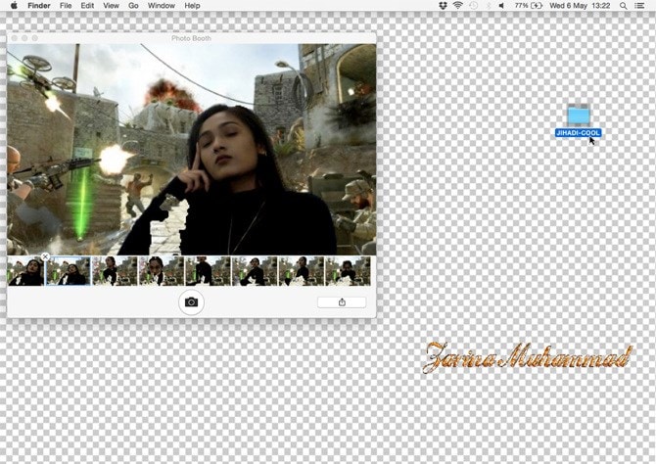Open the View menu
Image resolution: width=656 pixels, height=464 pixels.
(x=111, y=6)
